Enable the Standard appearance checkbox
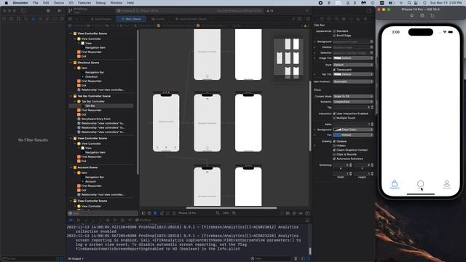The height and width of the screenshot is (262, 466). coord(334,31)
